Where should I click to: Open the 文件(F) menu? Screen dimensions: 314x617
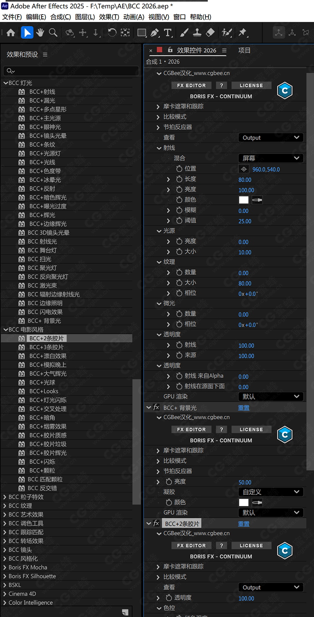click(x=12, y=17)
